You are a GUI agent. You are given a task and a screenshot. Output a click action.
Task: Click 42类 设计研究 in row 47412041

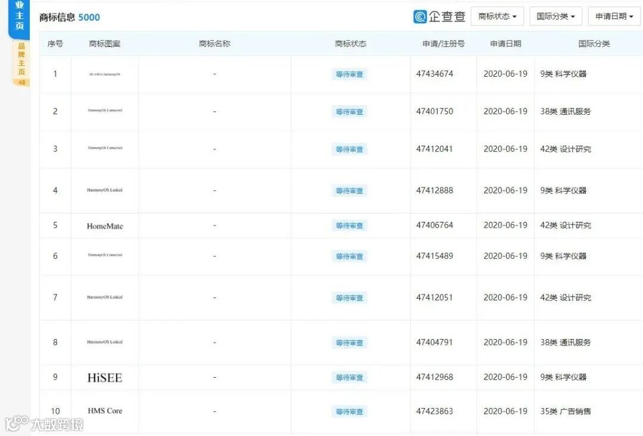pos(566,149)
